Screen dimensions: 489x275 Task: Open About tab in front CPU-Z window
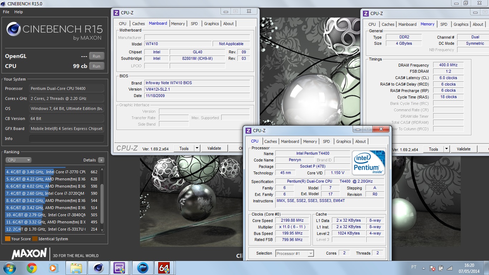click(x=360, y=141)
